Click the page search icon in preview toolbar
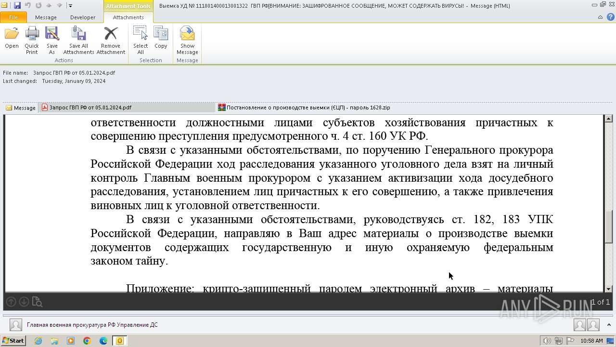The width and height of the screenshot is (616, 347). [37, 302]
